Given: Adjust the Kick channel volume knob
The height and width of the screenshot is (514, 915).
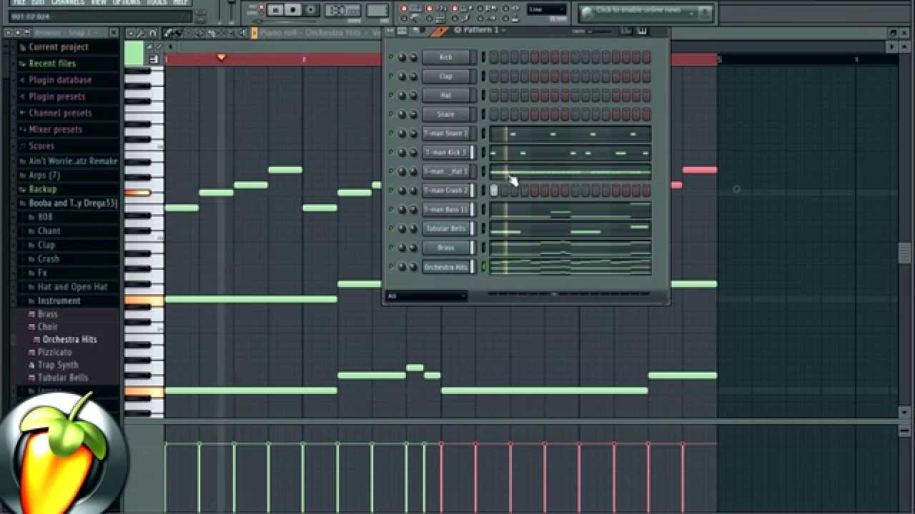Looking at the screenshot, I should click(x=413, y=57).
